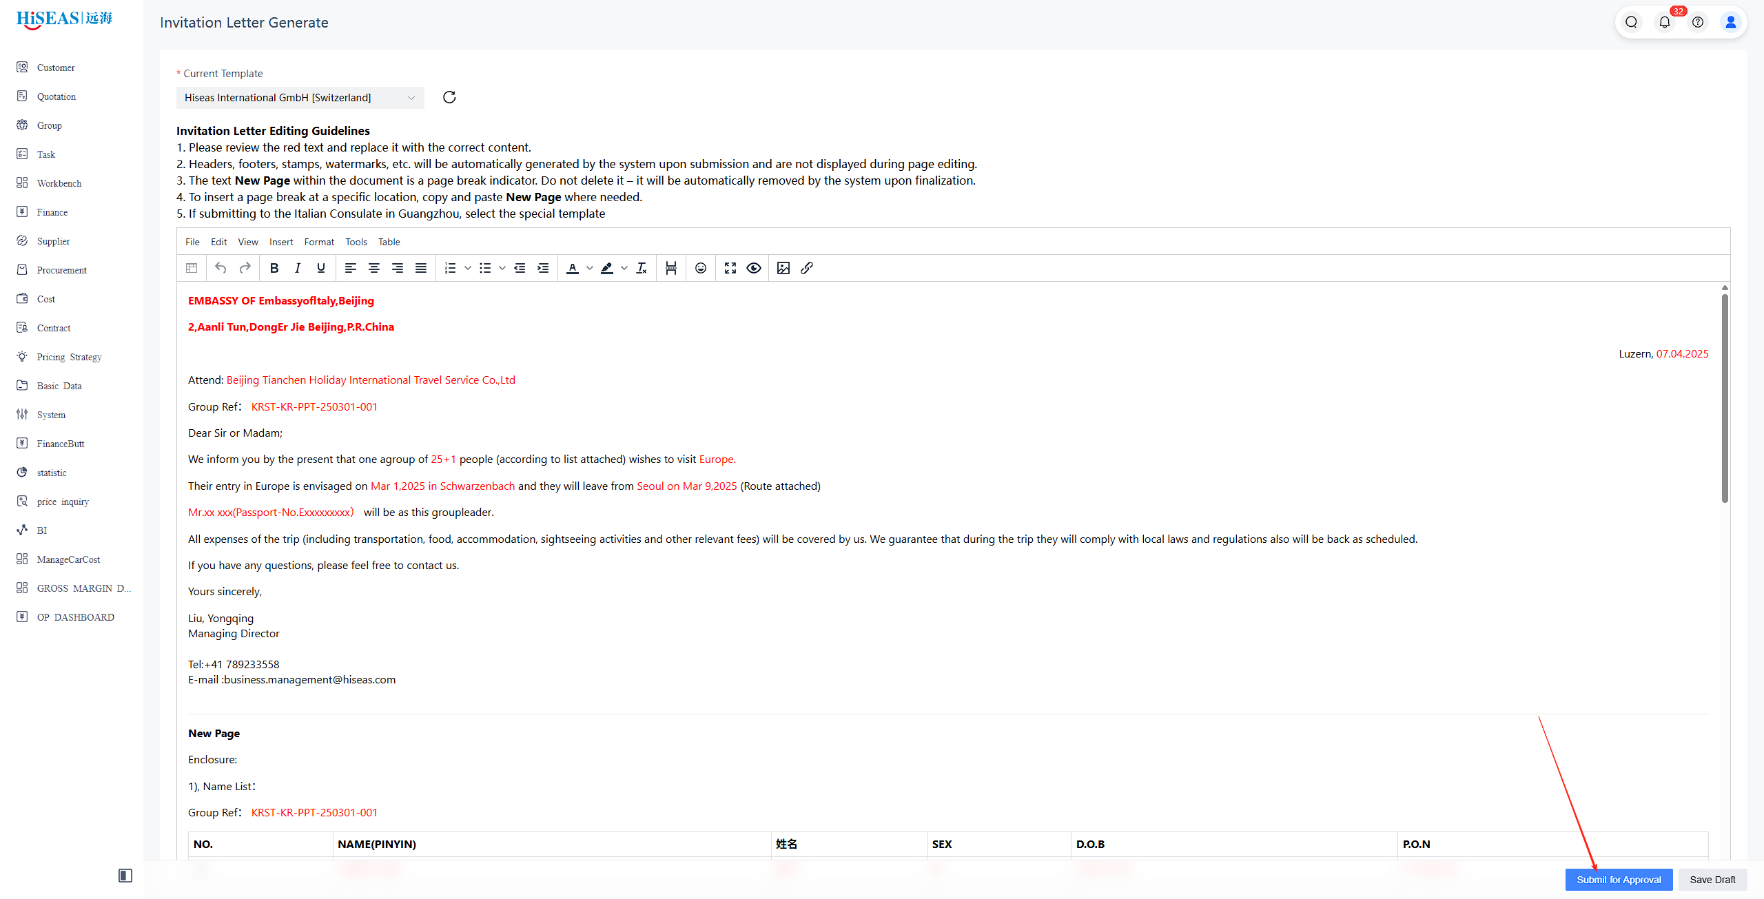This screenshot has width=1764, height=899.
Task: Open the Tools menu
Action: pos(356,242)
